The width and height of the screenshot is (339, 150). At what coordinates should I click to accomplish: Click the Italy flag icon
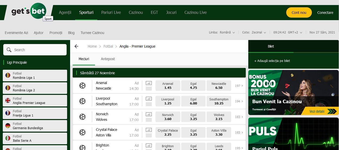tap(8, 138)
